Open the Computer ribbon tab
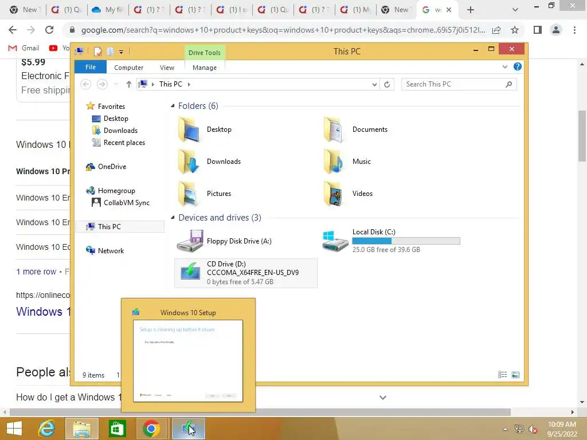Screen dimensions: 587x440 click(129, 68)
